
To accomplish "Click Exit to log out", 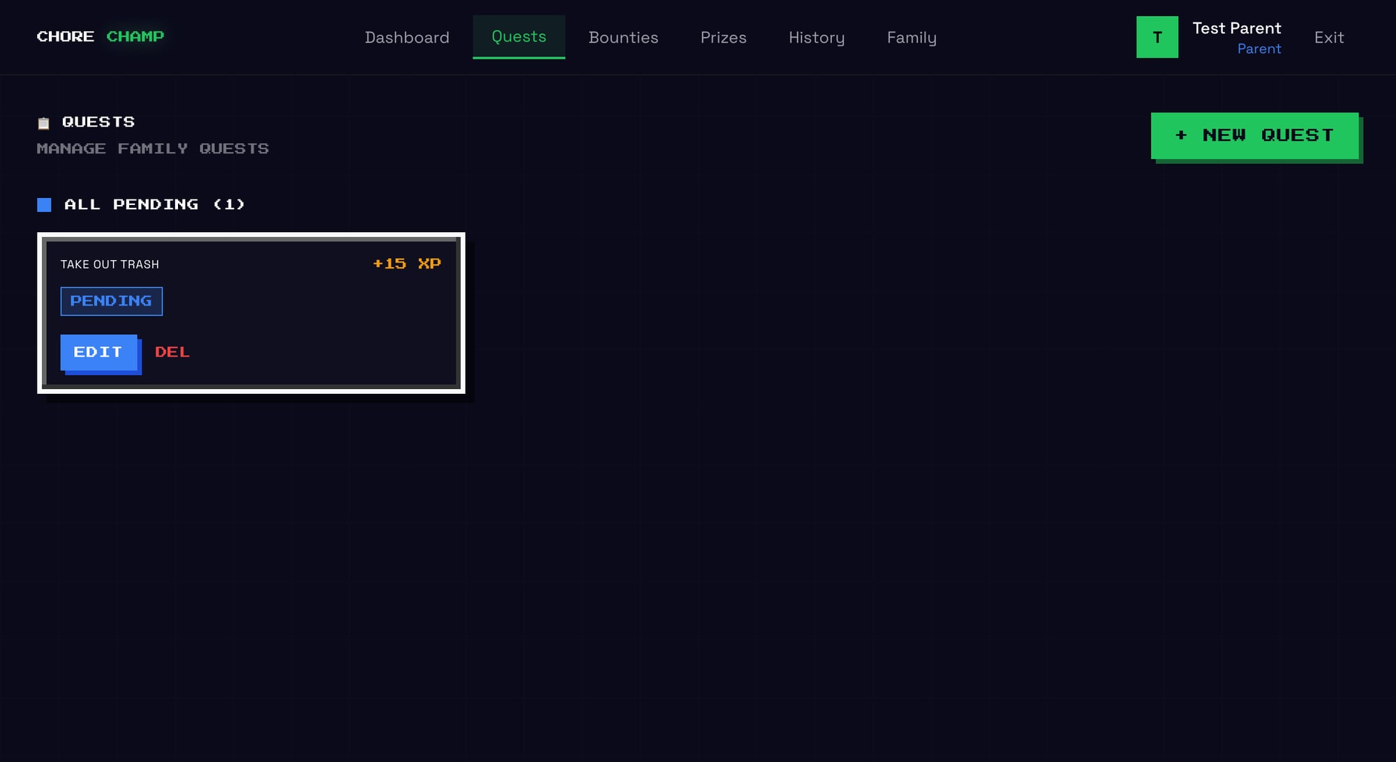I will [1329, 38].
